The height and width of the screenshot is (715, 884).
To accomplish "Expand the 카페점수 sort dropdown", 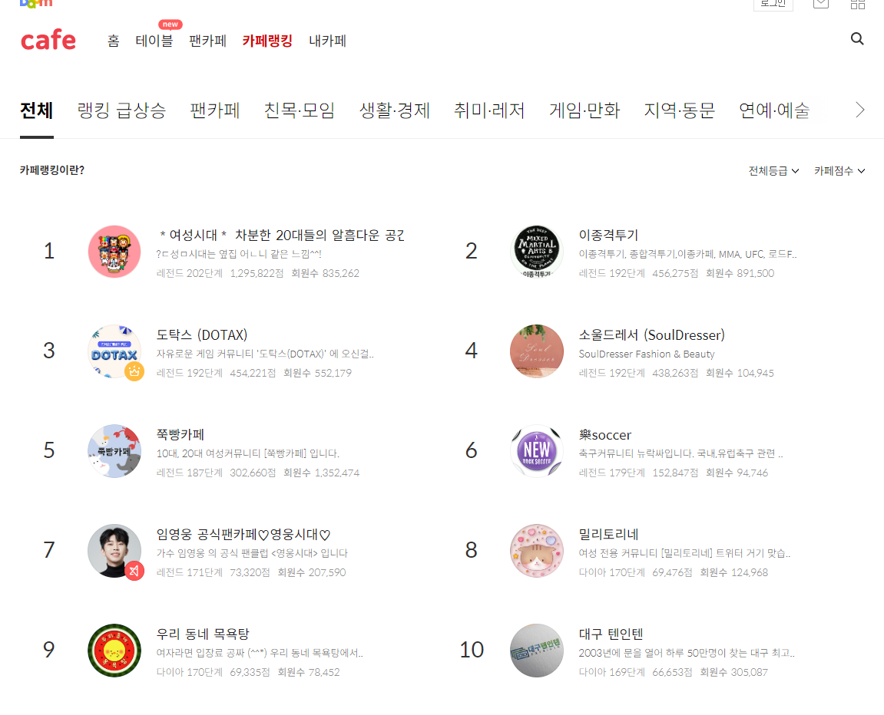I will click(839, 170).
